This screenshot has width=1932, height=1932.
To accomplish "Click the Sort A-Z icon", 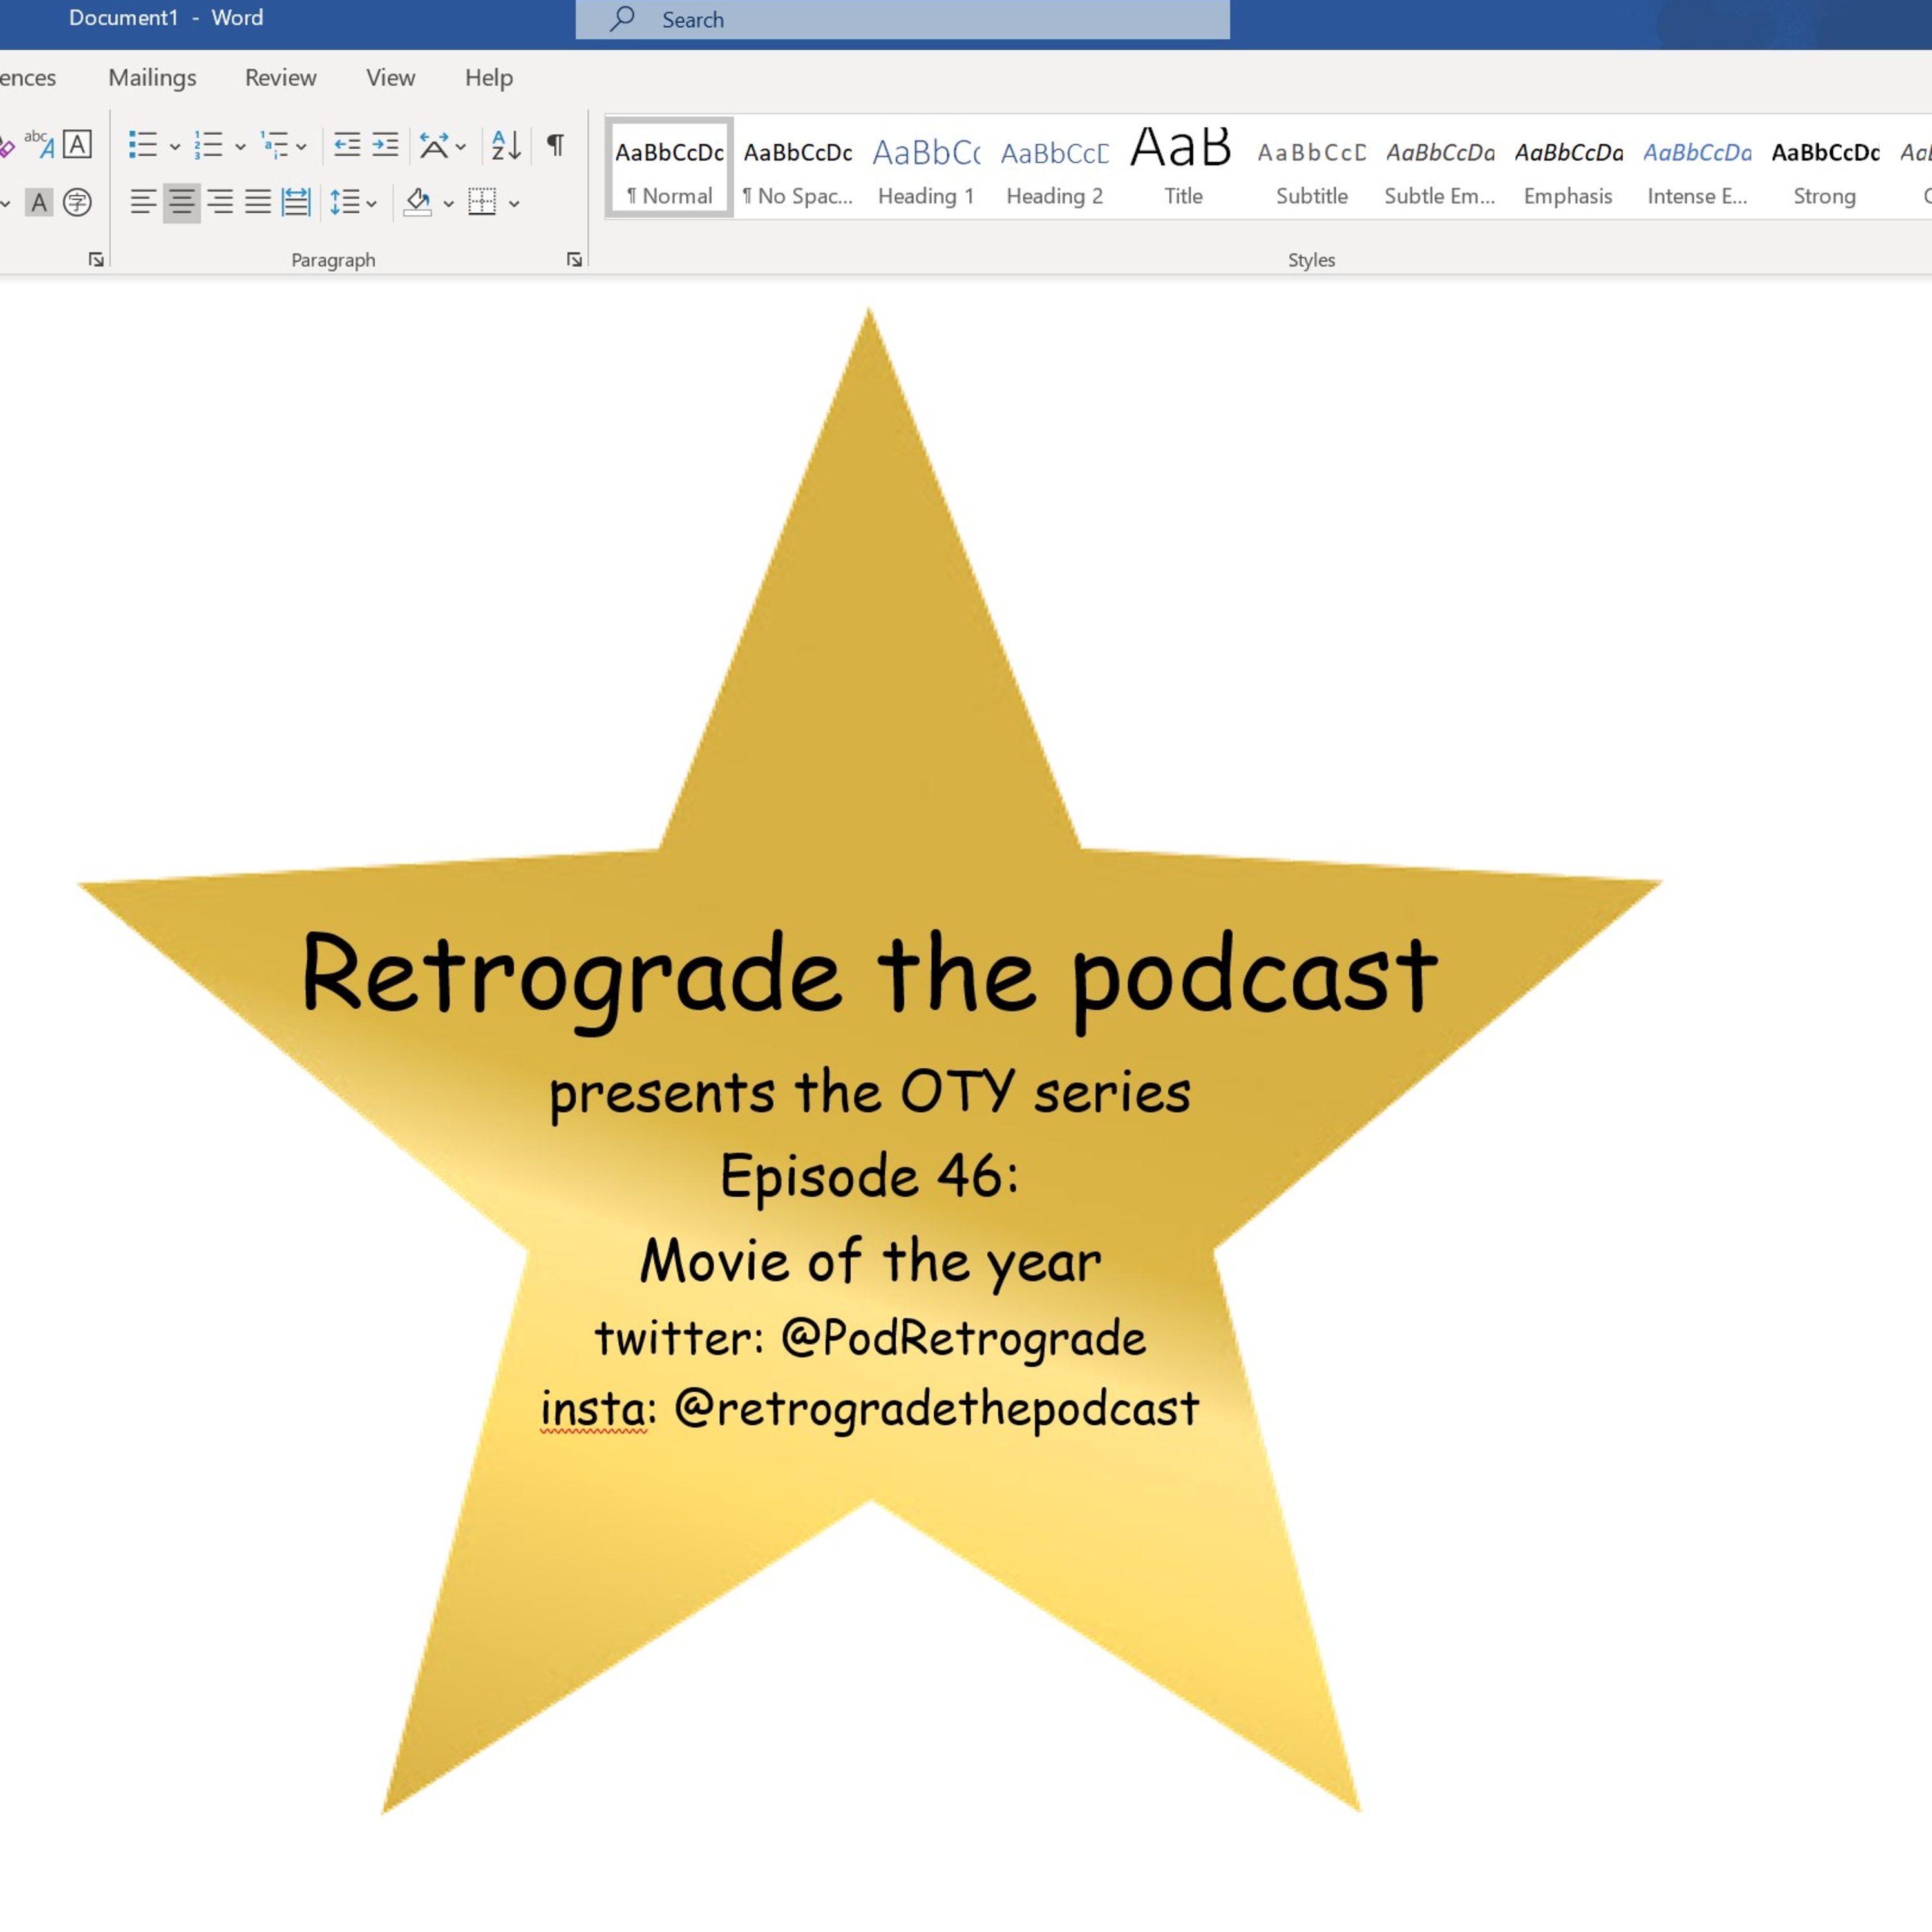I will pos(506,145).
